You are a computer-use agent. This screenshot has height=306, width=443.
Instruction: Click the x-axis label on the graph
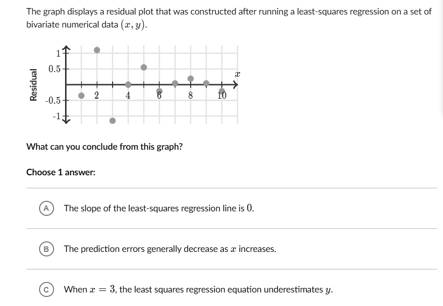237,74
